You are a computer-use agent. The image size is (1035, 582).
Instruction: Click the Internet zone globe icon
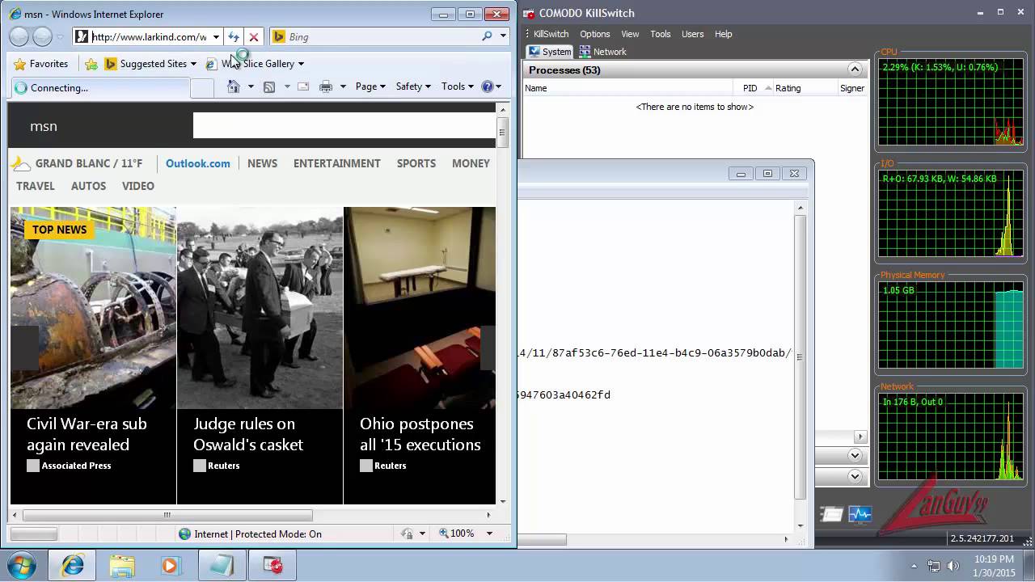(185, 533)
